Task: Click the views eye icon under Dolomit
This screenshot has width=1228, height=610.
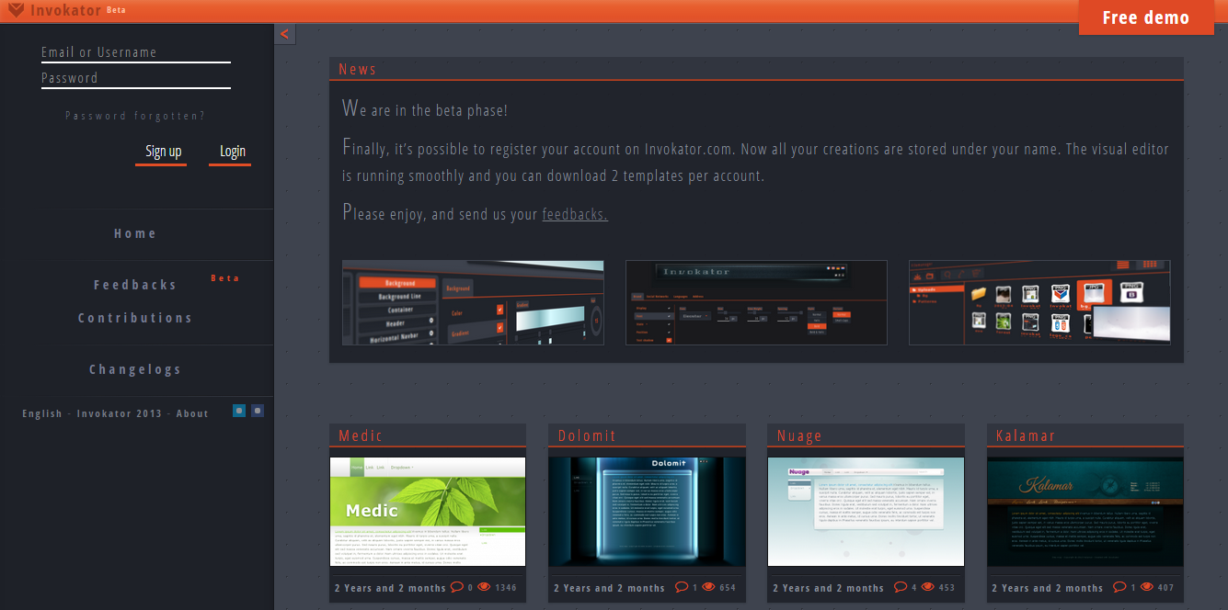Action: click(708, 587)
